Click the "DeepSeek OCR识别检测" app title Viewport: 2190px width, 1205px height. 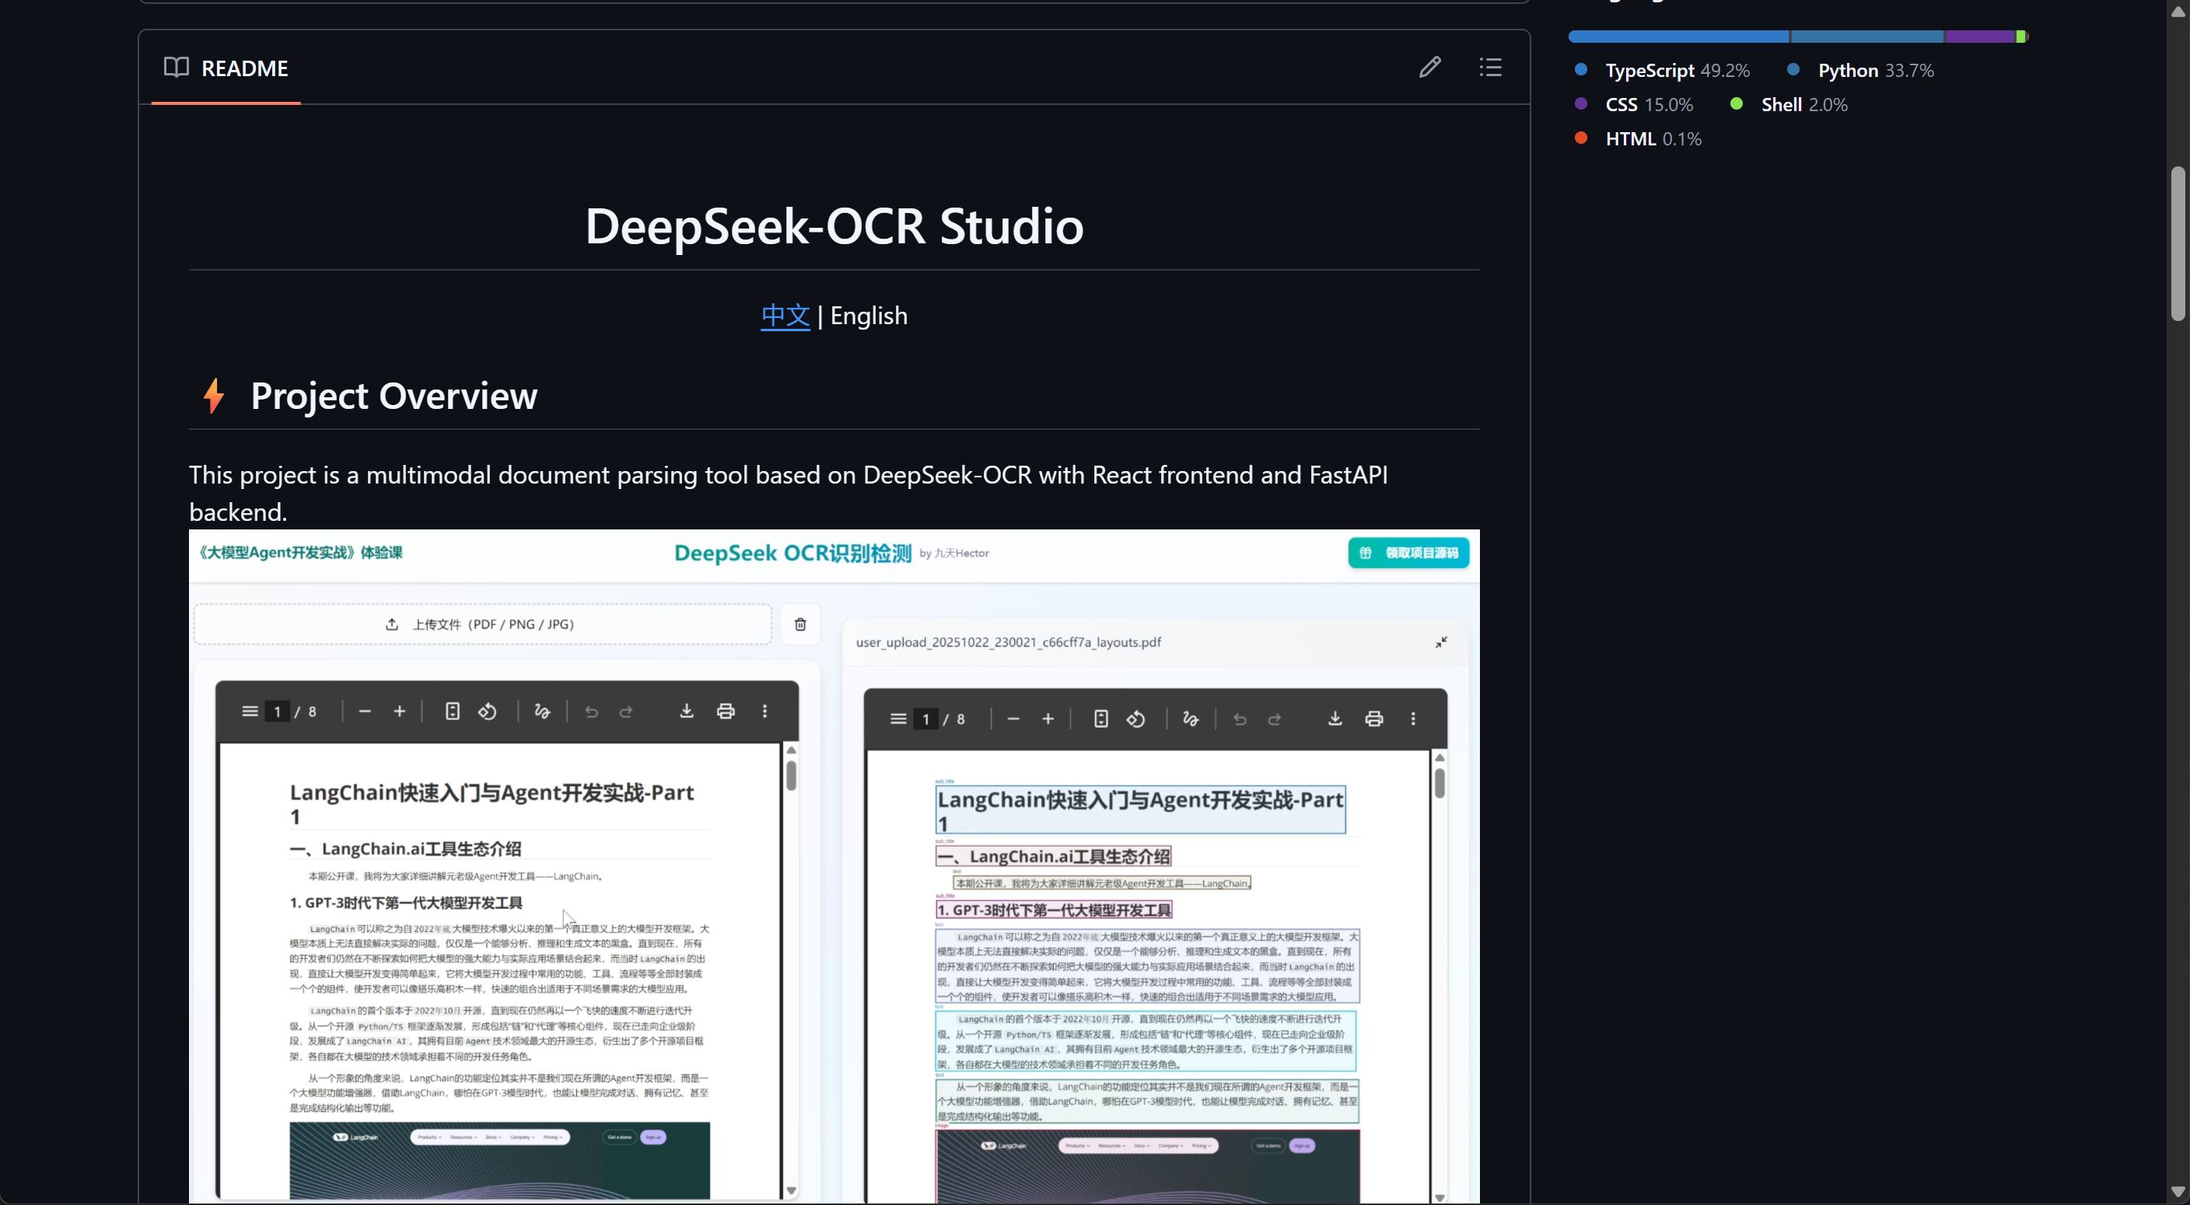tap(792, 554)
